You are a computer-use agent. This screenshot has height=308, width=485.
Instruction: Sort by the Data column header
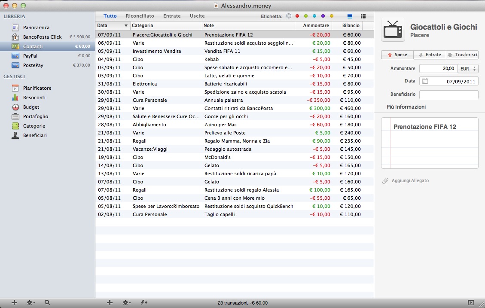113,26
